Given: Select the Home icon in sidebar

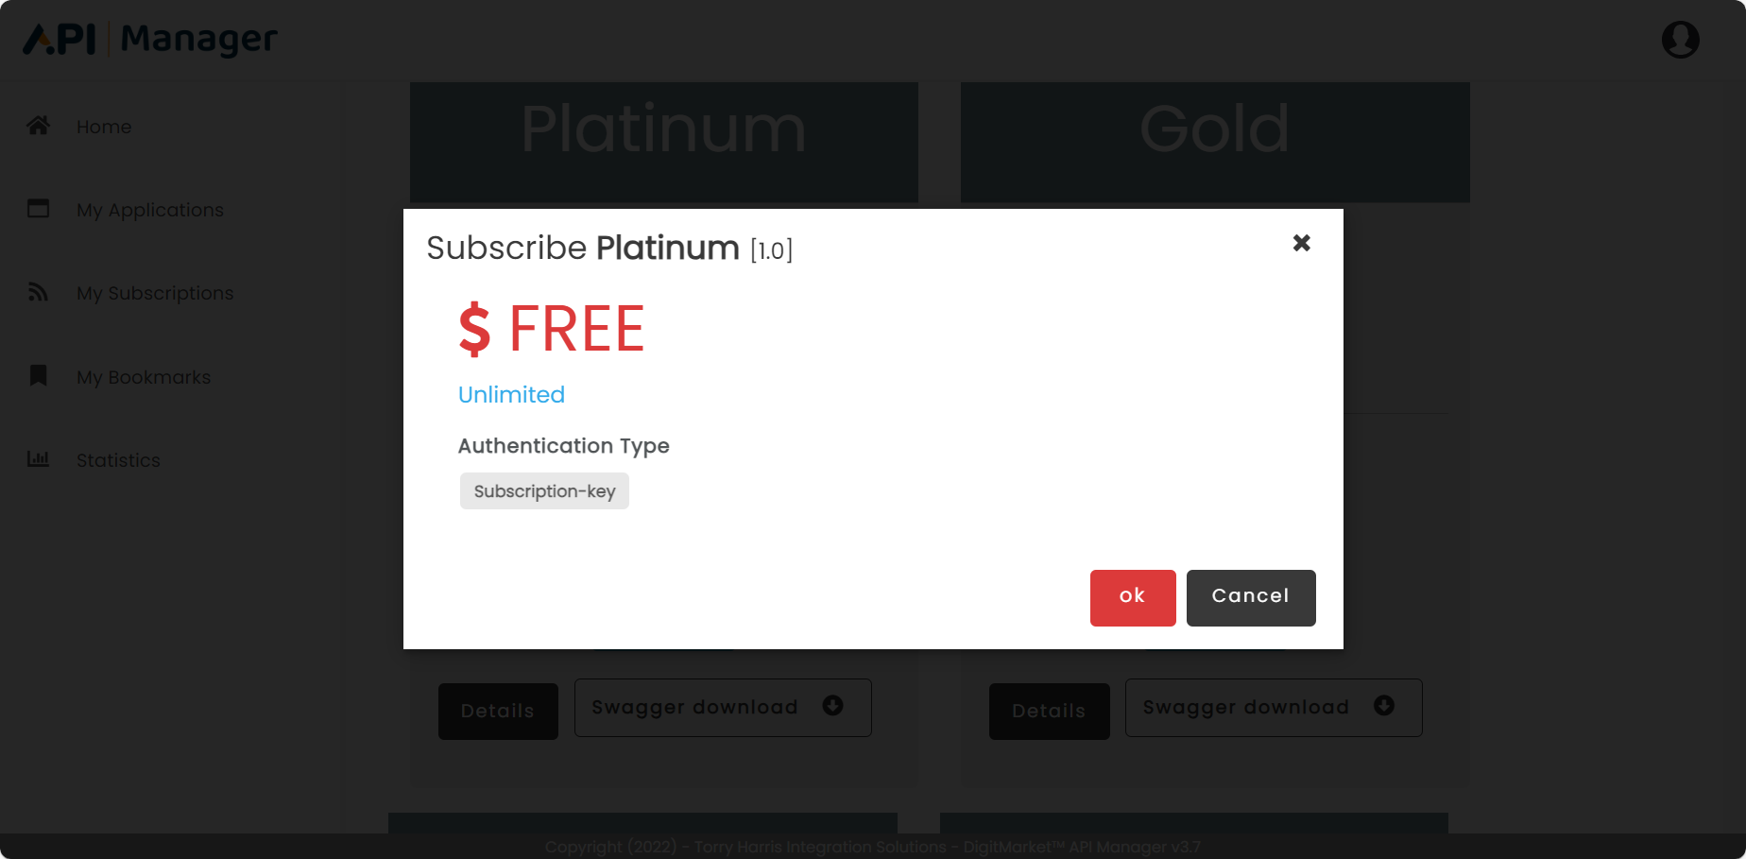Looking at the screenshot, I should (38, 125).
